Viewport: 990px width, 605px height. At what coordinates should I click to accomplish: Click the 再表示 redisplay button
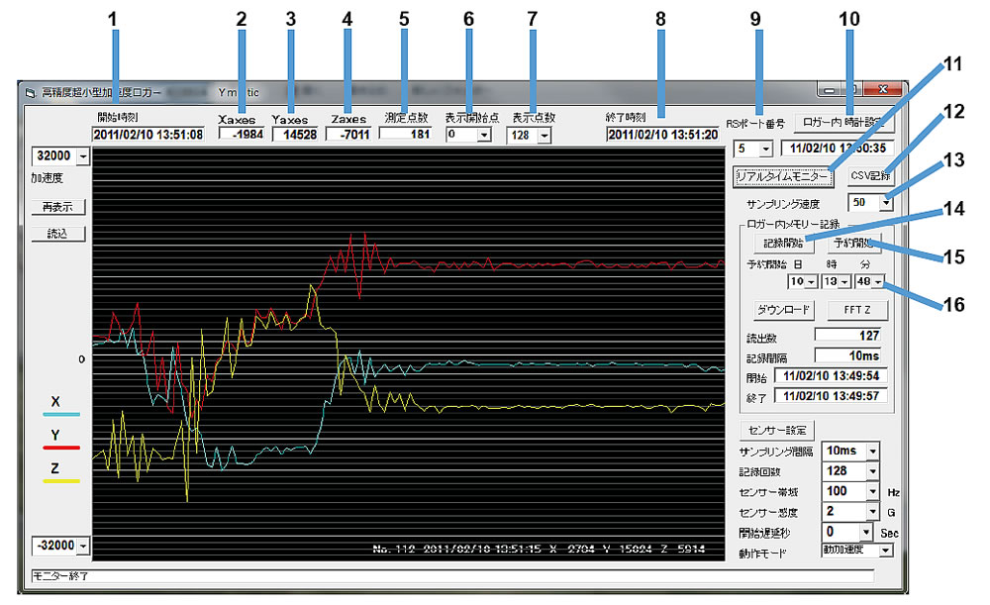(58, 208)
